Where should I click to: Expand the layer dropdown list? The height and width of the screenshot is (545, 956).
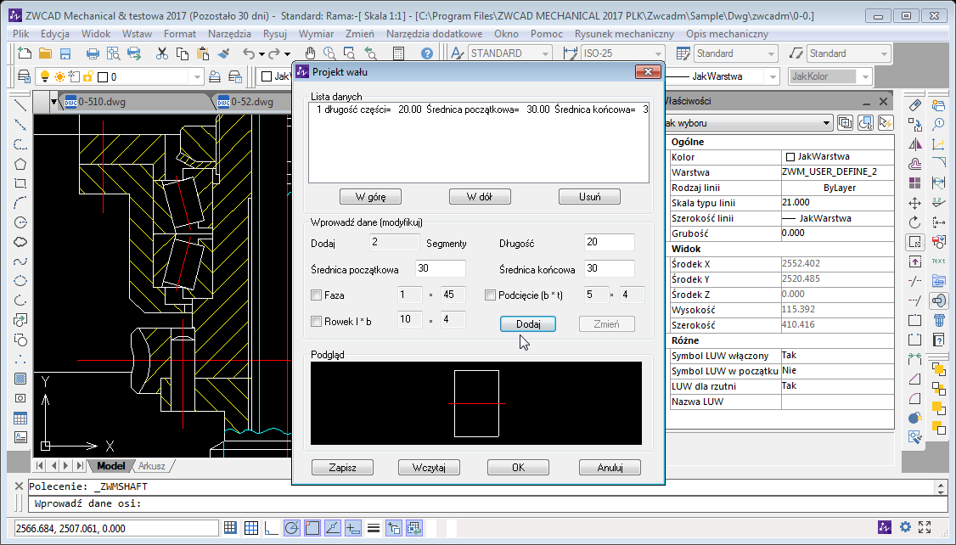[197, 77]
